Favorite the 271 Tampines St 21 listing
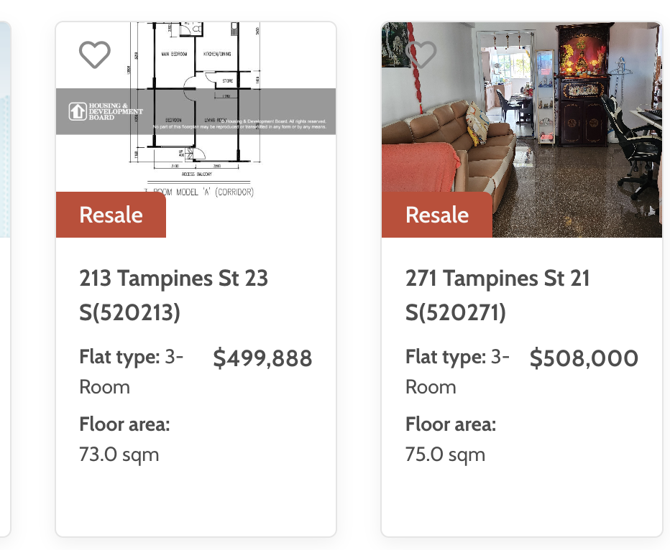This screenshot has height=550, width=670. point(421,55)
